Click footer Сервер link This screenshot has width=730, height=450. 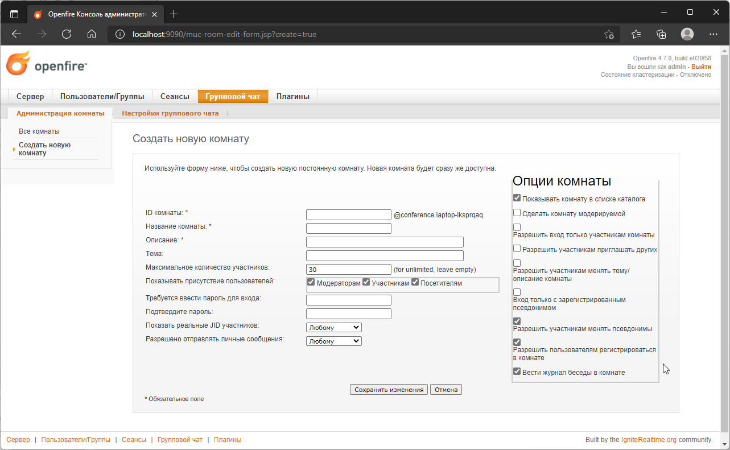click(x=18, y=440)
